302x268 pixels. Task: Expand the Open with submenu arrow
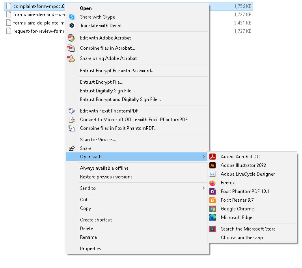click(x=203, y=157)
